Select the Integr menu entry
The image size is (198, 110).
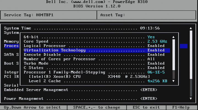(x=11, y=72)
